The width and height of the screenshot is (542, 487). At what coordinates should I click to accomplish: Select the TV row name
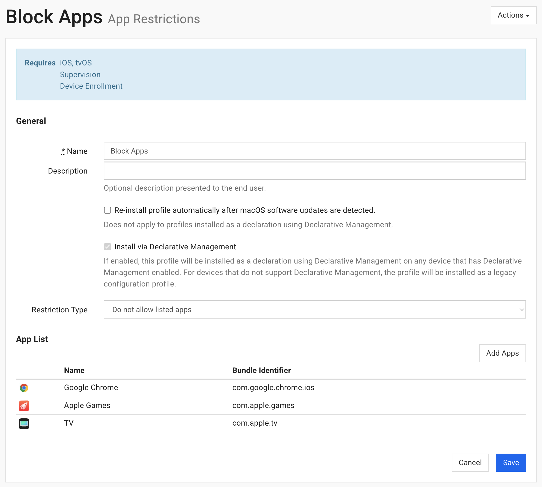coord(69,423)
